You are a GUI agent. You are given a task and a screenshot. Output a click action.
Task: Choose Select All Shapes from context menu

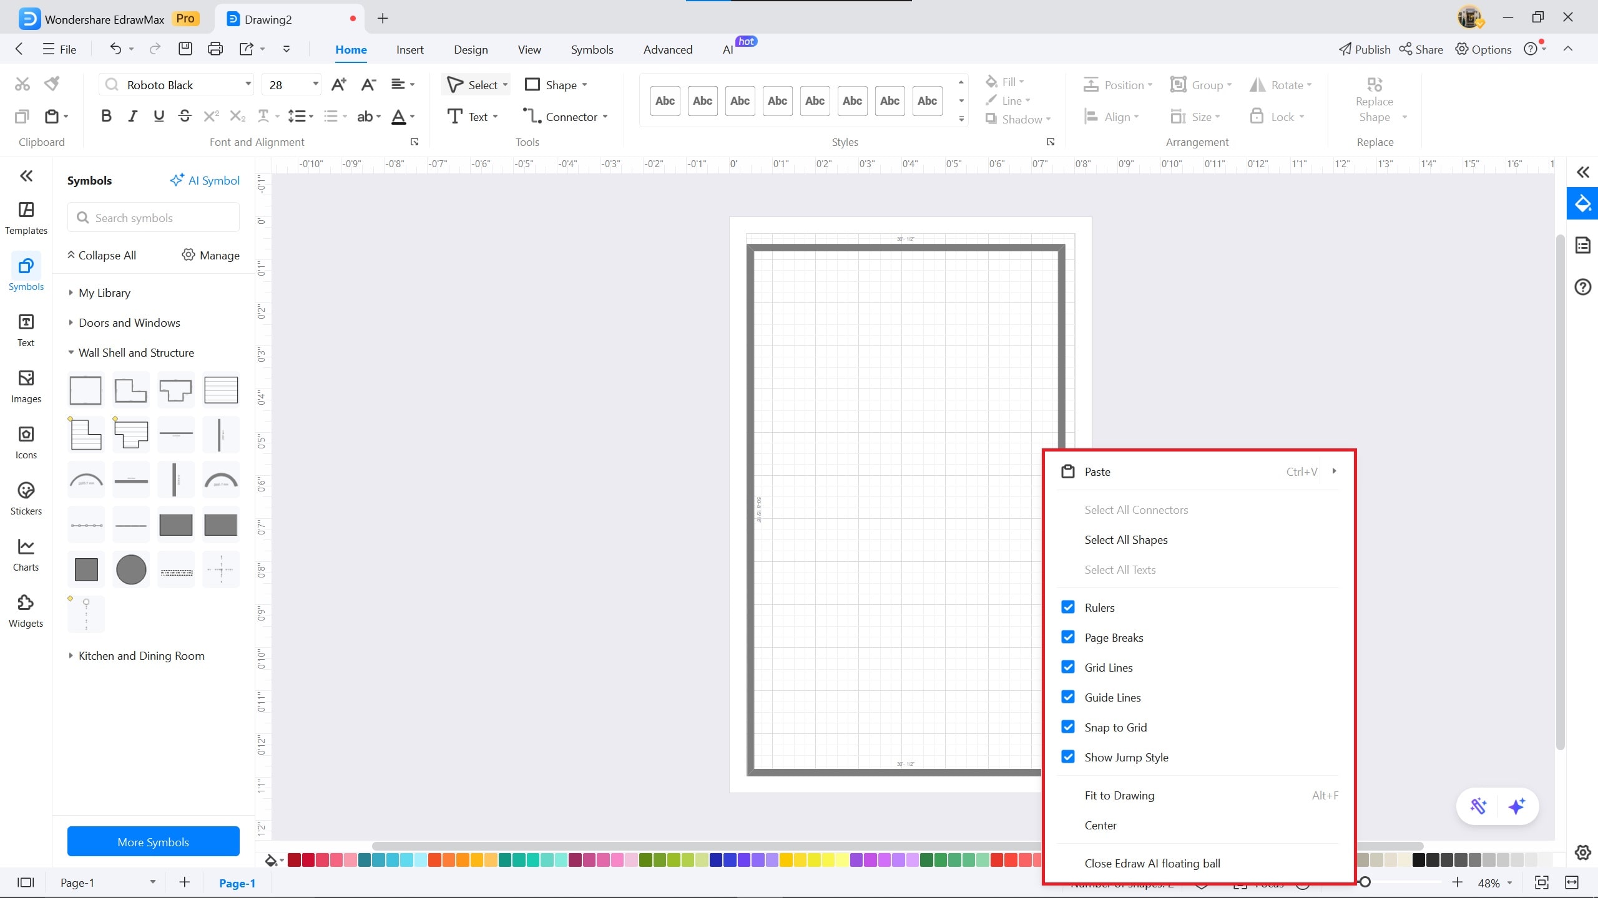(1125, 539)
